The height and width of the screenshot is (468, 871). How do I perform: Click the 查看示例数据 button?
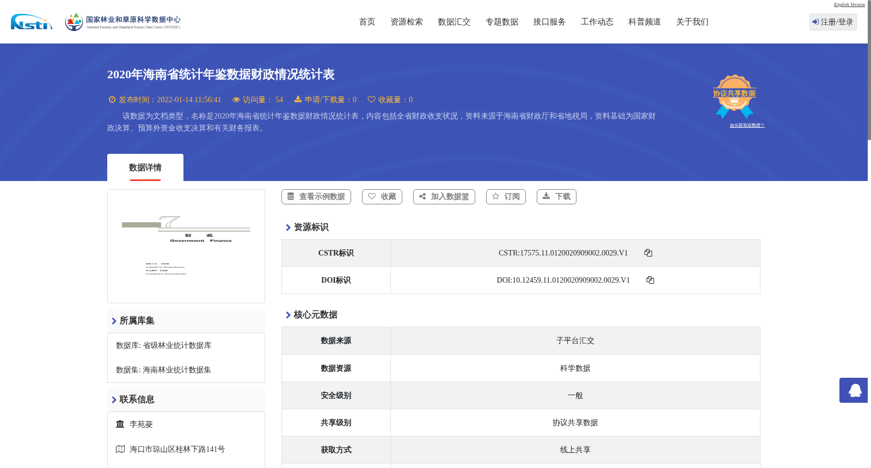pyautogui.click(x=316, y=197)
